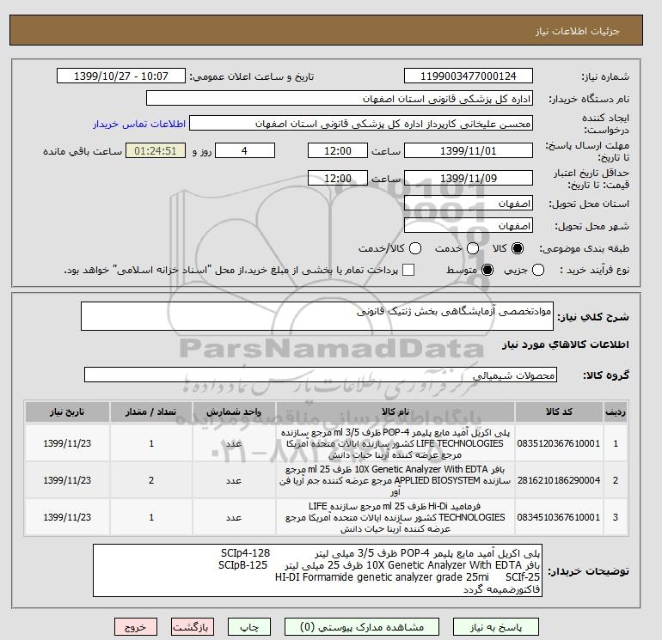This screenshot has height=640, width=662.
Task: Click the تاریخ نیاز column header
Action: click(x=67, y=411)
